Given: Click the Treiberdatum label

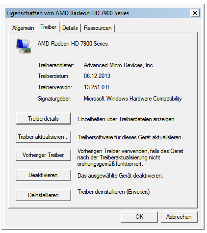Looking at the screenshot, I should click(x=53, y=76).
